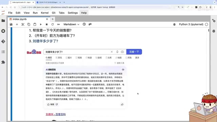217x122 pixels.
Task: Open the Tabs menu
Action: (62, 13)
